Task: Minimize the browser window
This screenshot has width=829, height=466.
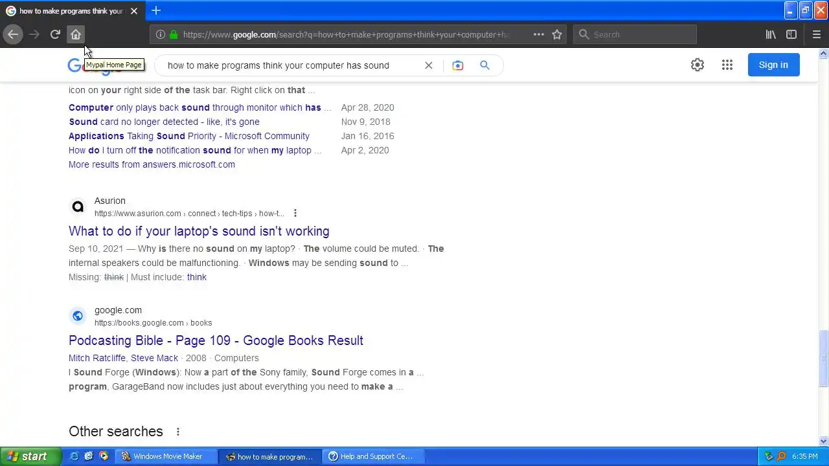Action: [790, 10]
